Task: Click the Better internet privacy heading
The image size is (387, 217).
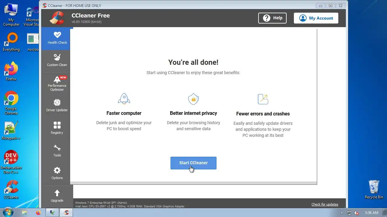Action: (x=193, y=113)
